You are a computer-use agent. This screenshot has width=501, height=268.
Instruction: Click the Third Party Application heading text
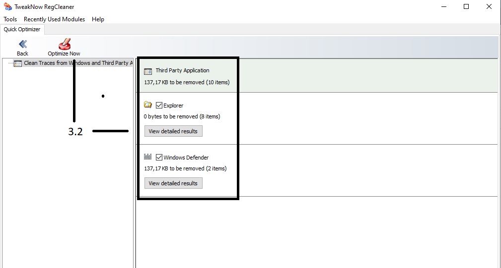(x=182, y=70)
